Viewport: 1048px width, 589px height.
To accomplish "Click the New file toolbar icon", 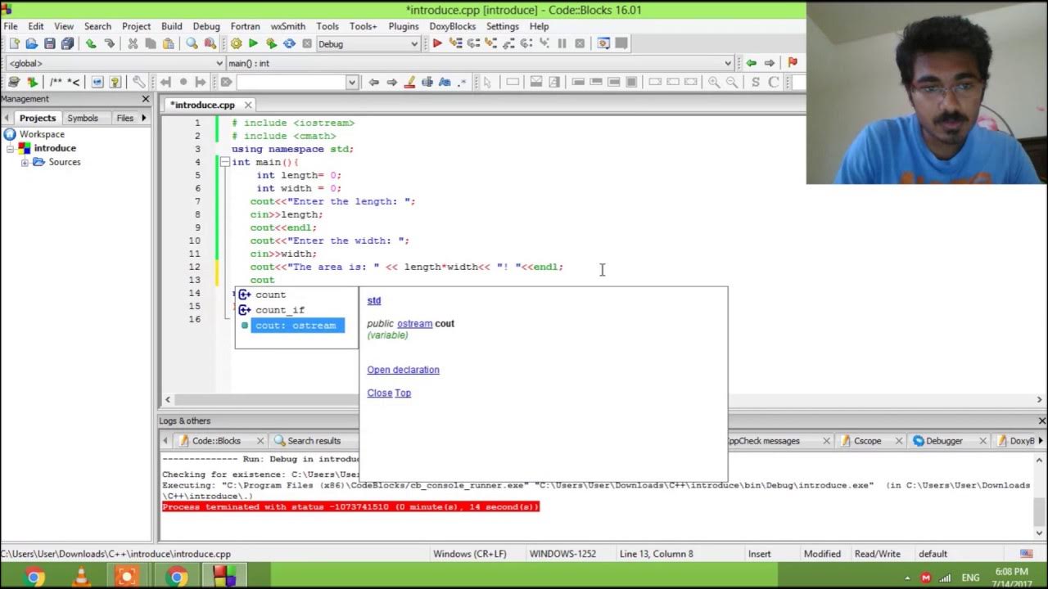I will pyautogui.click(x=13, y=44).
